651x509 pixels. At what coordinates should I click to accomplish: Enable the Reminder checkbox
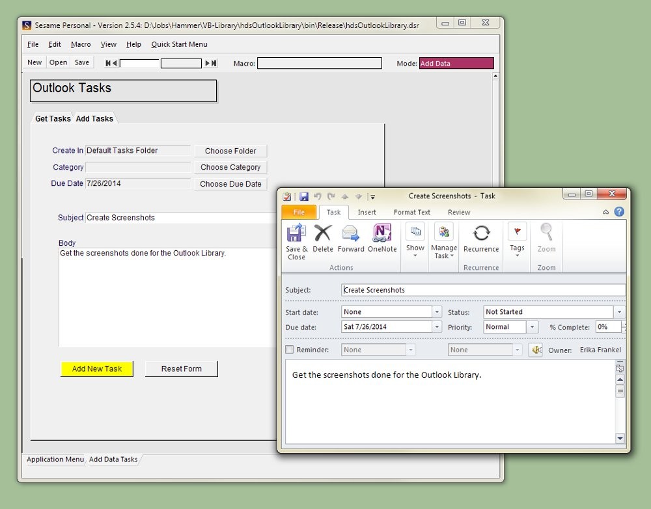point(290,350)
